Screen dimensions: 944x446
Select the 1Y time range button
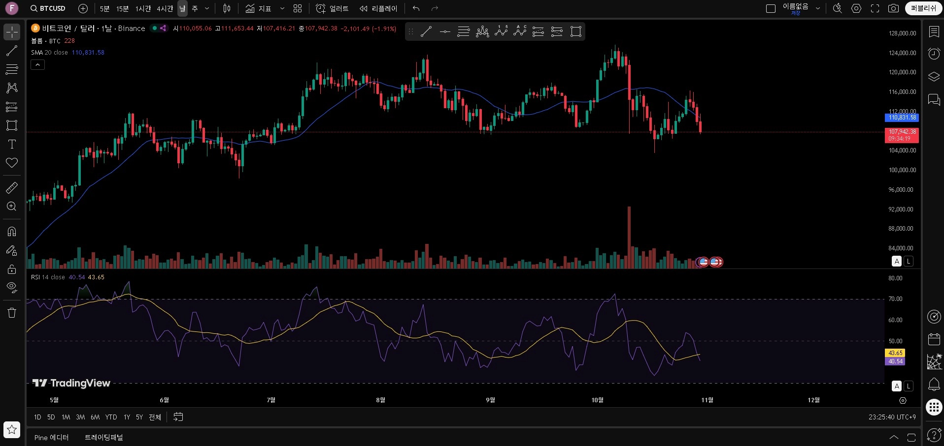tap(126, 417)
